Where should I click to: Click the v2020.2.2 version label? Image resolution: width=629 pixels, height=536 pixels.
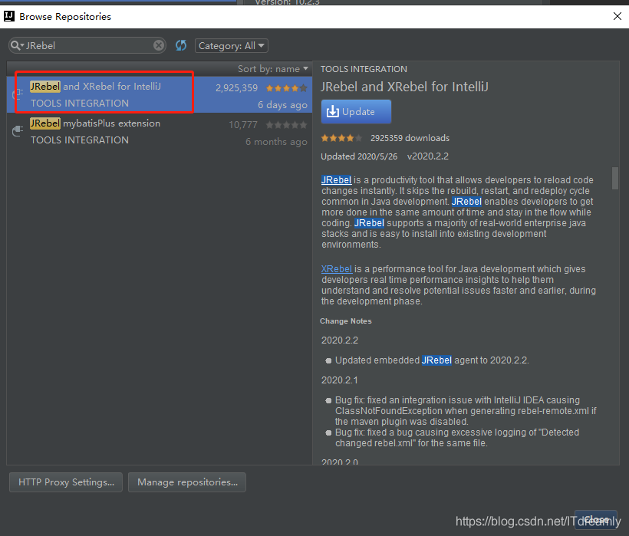(427, 156)
